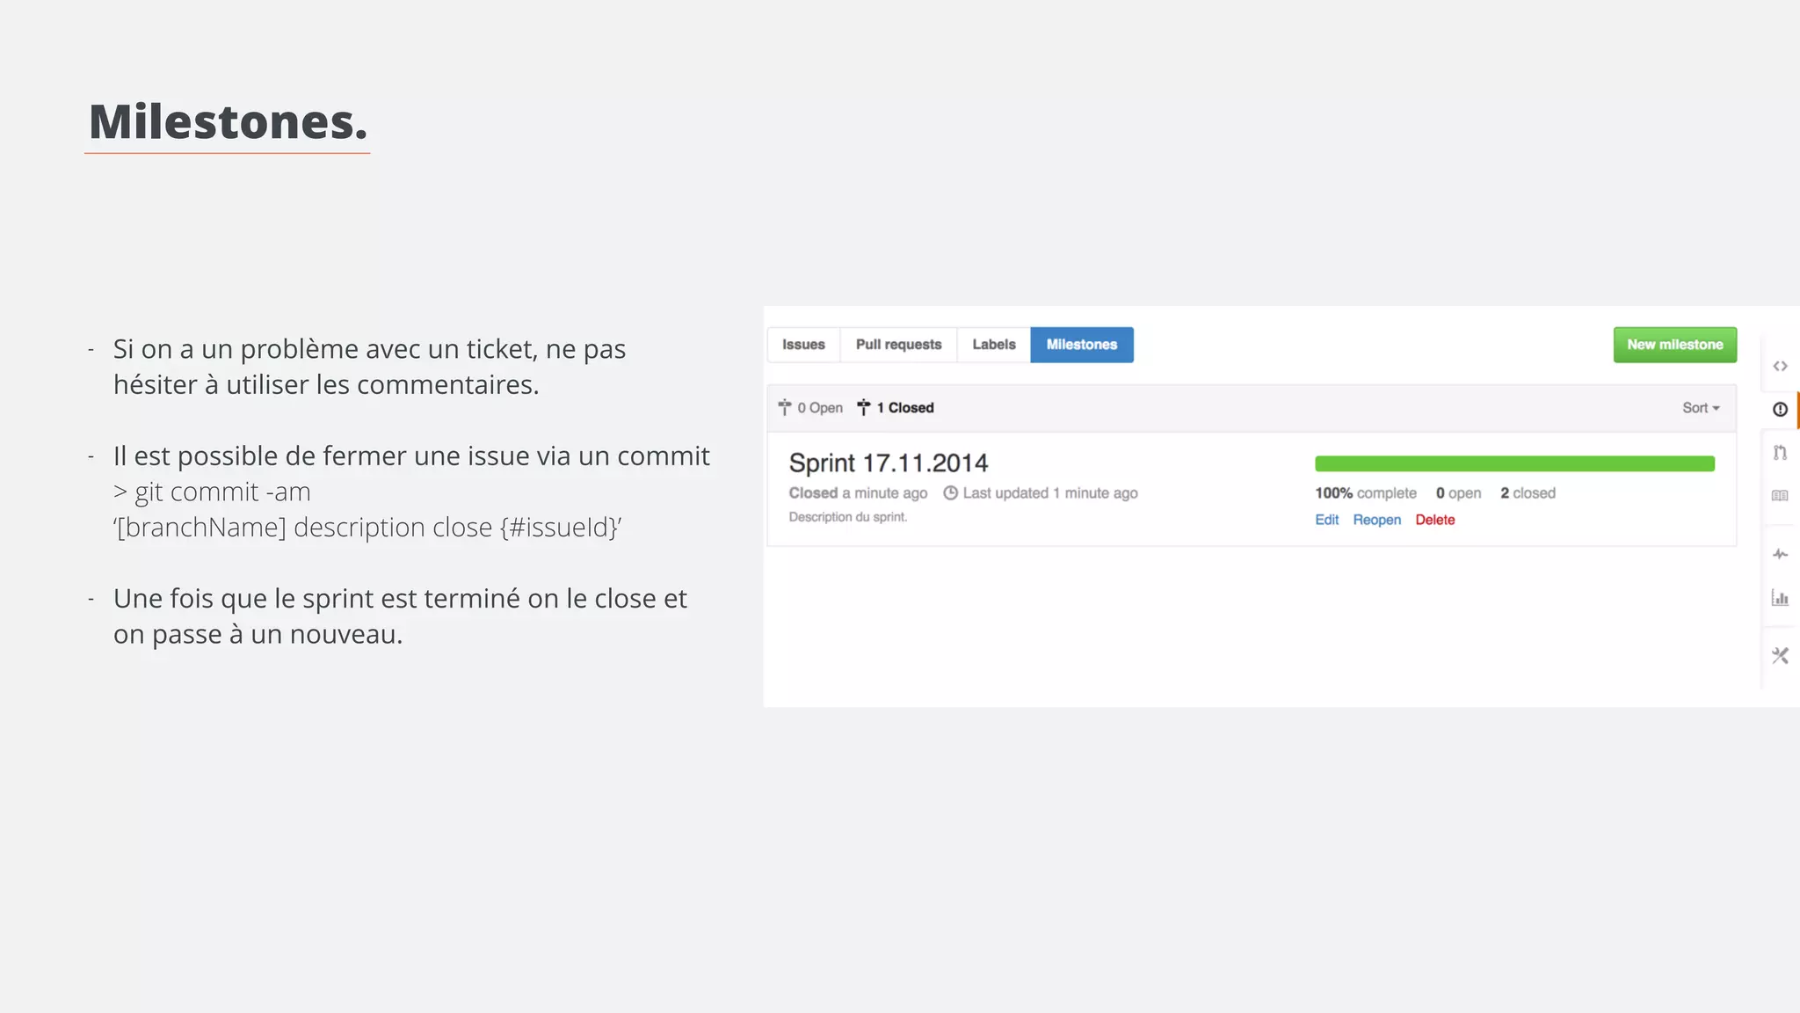1800x1013 pixels.
Task: Click the 'git commit -am' line
Action: 212,492
